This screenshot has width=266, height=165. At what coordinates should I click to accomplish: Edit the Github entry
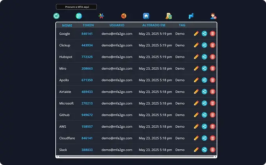(x=196, y=115)
